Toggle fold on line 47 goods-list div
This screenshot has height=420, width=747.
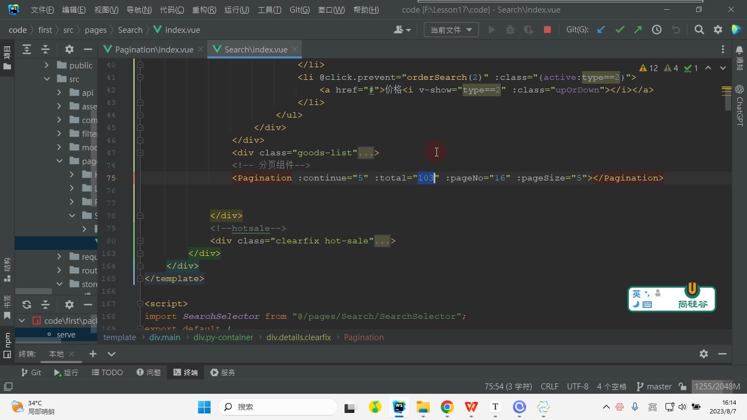point(141,153)
